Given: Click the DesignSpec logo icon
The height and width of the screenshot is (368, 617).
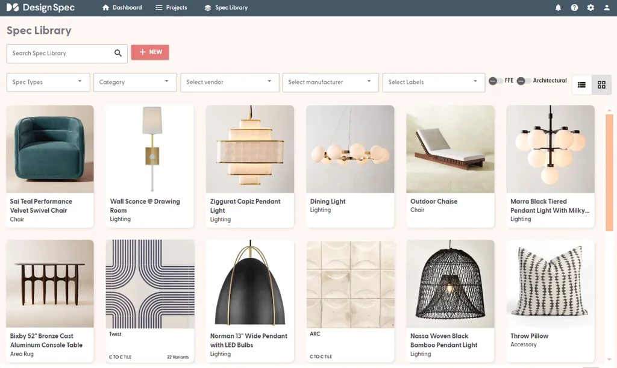Looking at the screenshot, I should [x=13, y=8].
